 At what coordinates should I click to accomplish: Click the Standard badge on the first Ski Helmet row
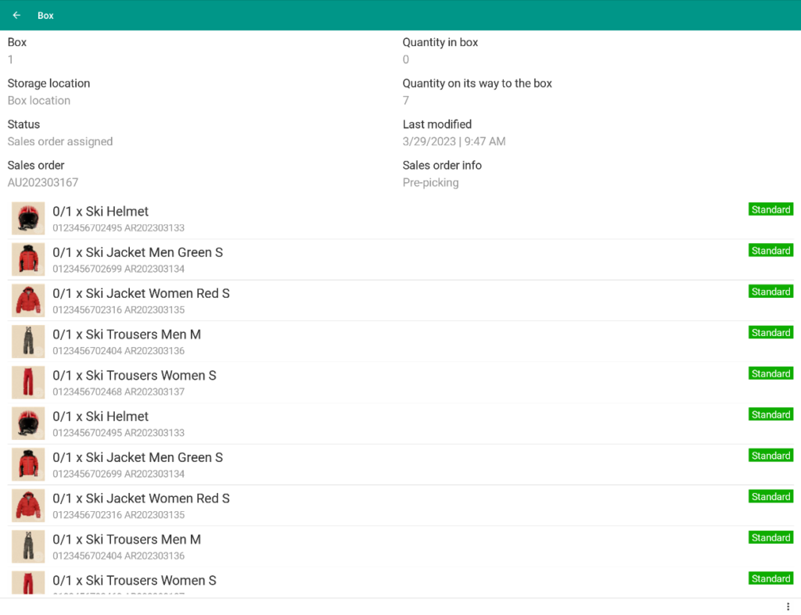[x=770, y=209]
